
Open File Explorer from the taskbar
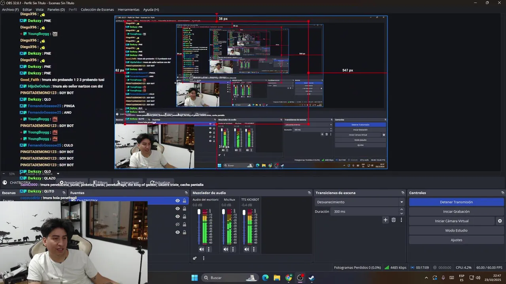click(x=277, y=278)
